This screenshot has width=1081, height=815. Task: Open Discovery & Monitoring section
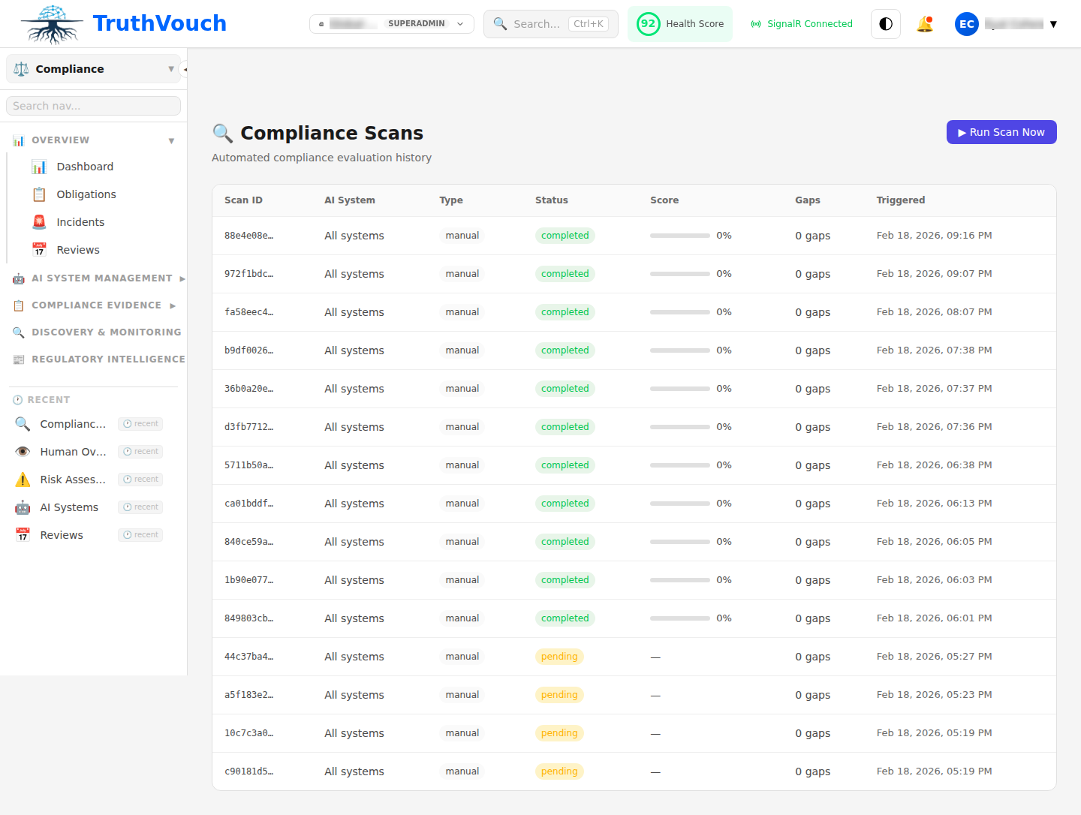(x=106, y=332)
